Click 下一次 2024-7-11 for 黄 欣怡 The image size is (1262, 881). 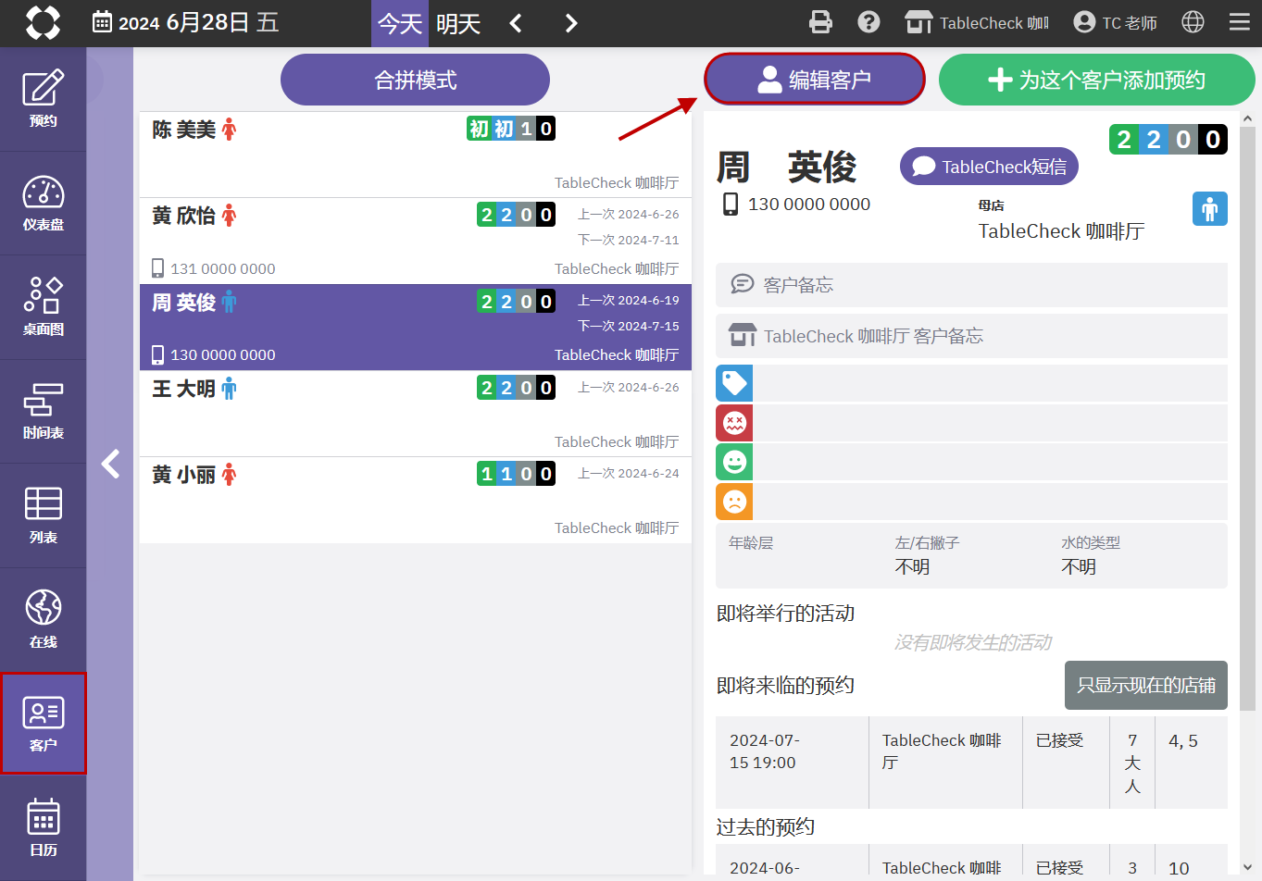click(629, 240)
